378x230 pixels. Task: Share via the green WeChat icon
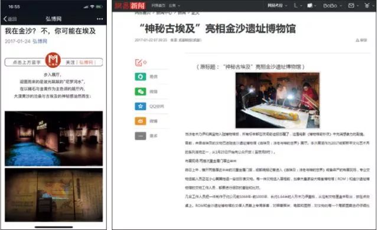pos(141,91)
